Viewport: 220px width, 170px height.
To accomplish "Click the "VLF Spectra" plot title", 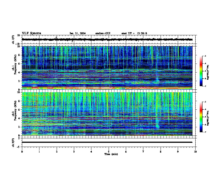I will click(31, 33).
